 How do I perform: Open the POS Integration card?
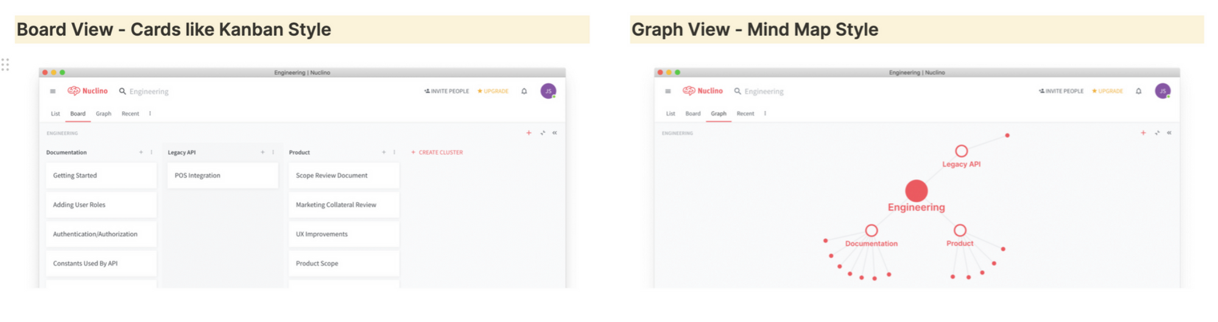pos(222,176)
